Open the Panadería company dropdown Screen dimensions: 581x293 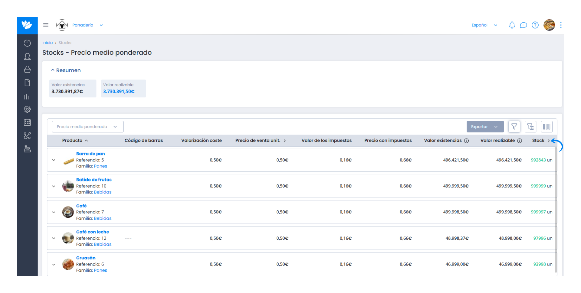point(88,25)
